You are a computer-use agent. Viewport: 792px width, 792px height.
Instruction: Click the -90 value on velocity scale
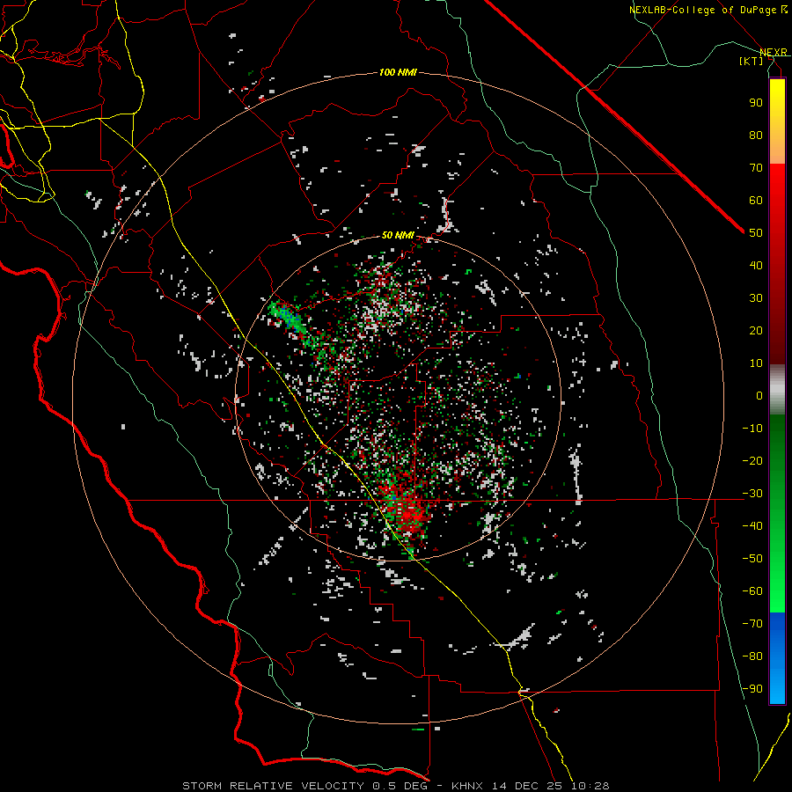tap(752, 689)
